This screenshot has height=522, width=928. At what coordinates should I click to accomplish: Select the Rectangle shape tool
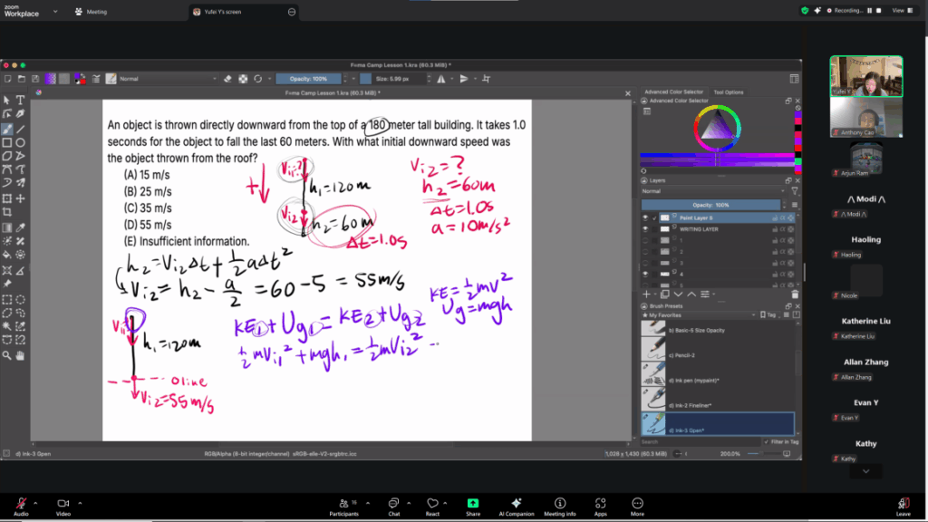pyautogui.click(x=7, y=142)
